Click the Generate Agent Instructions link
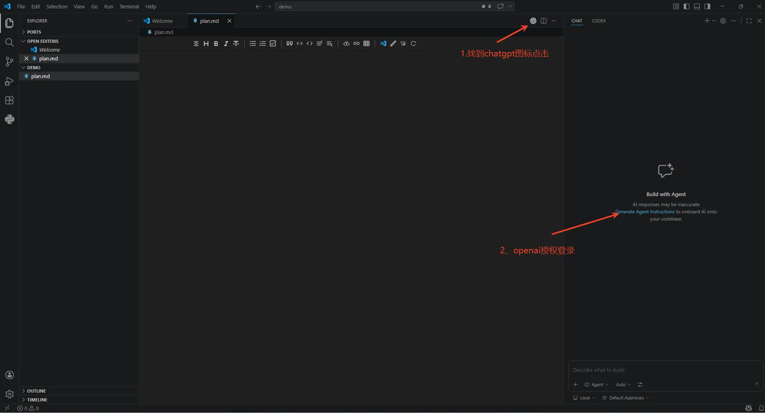The width and height of the screenshot is (765, 413). 645,212
